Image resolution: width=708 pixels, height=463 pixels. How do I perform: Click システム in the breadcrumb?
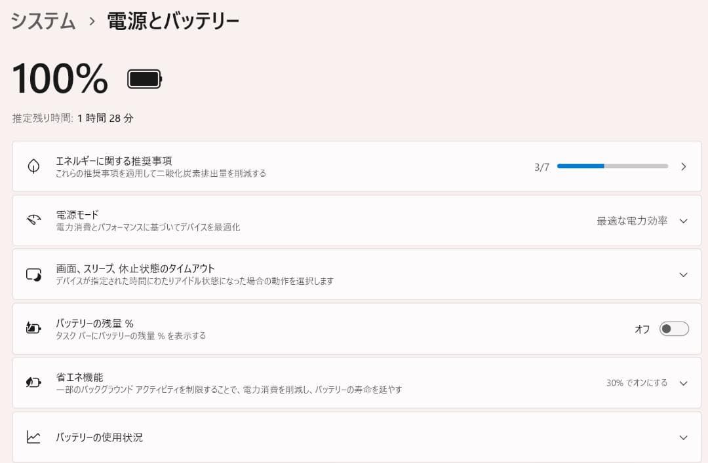[x=41, y=20]
